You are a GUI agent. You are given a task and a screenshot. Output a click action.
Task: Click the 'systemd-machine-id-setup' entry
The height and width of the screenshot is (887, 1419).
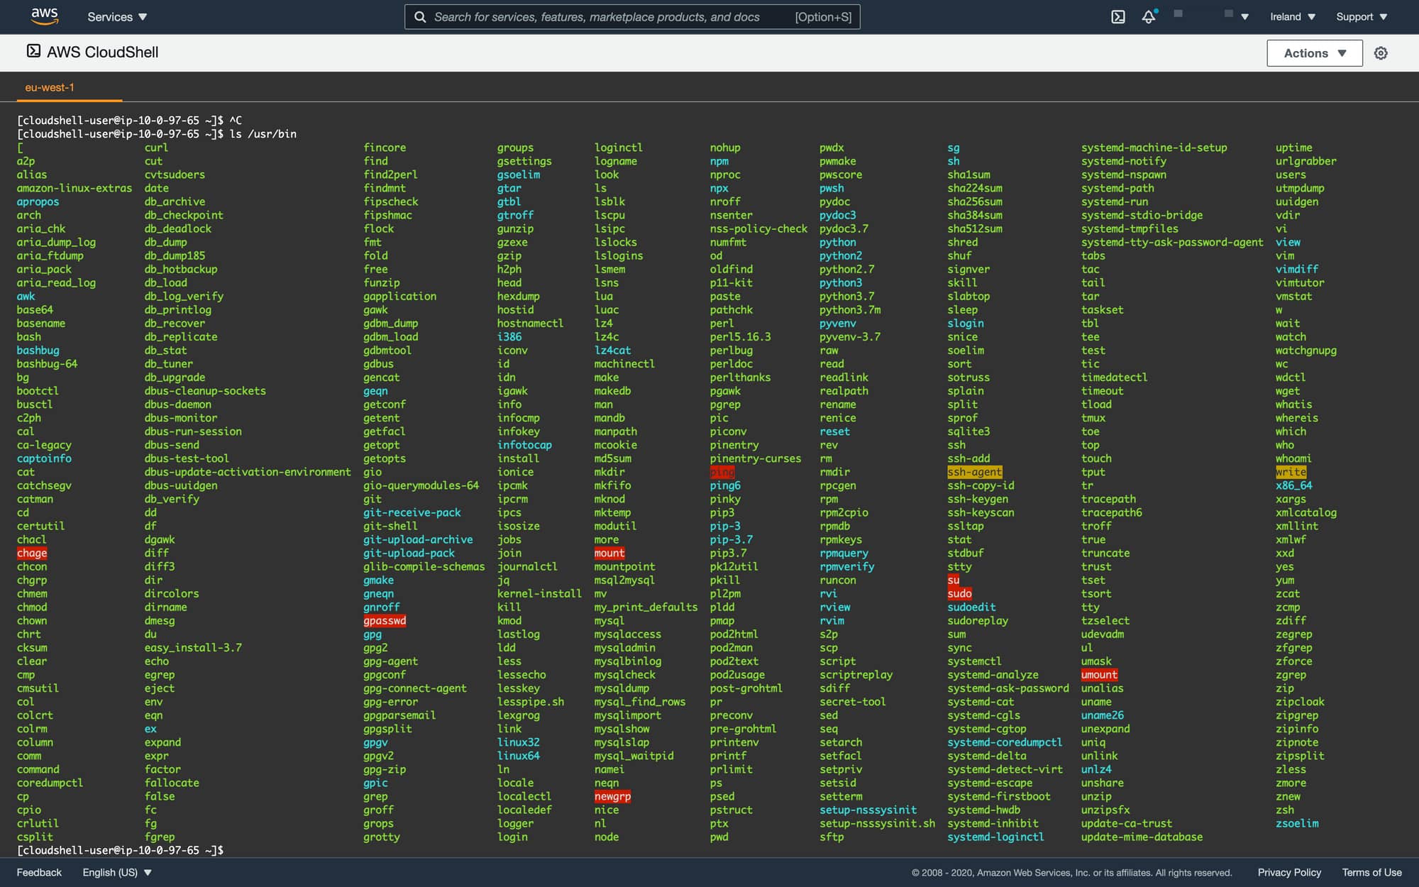[x=1154, y=148]
